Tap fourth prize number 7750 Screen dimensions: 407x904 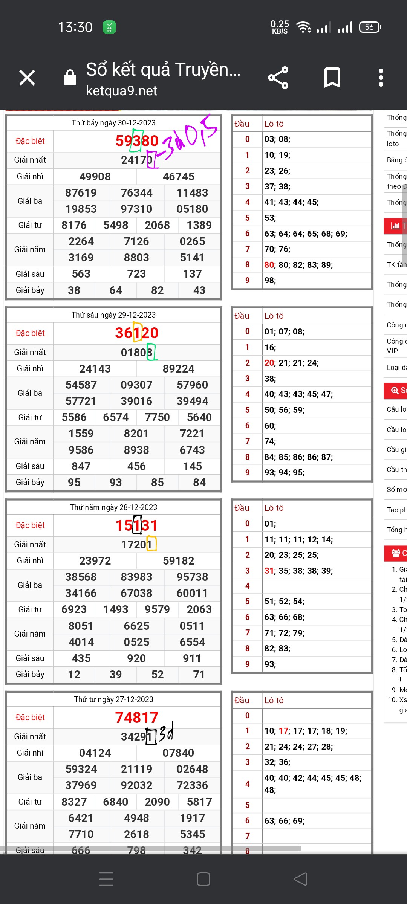[x=157, y=417]
